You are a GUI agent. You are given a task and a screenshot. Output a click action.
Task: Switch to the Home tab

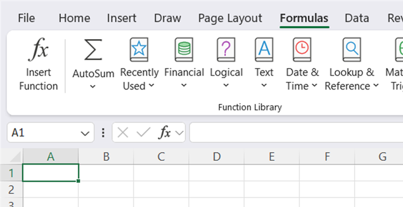pyautogui.click(x=74, y=18)
